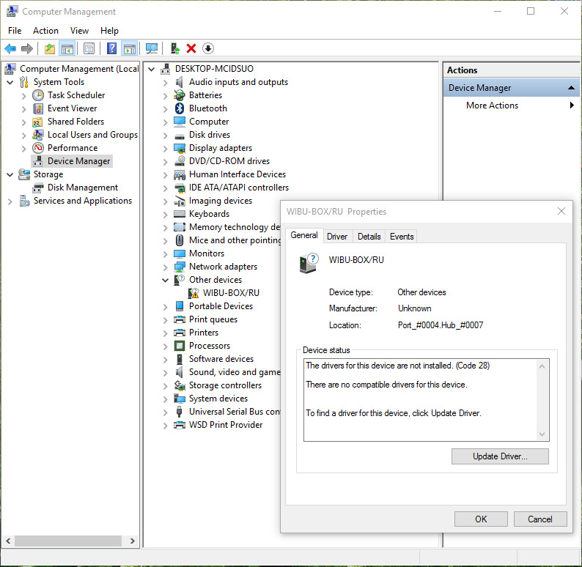Click the Bluetooth category icon
The image size is (582, 567).
[x=180, y=108]
